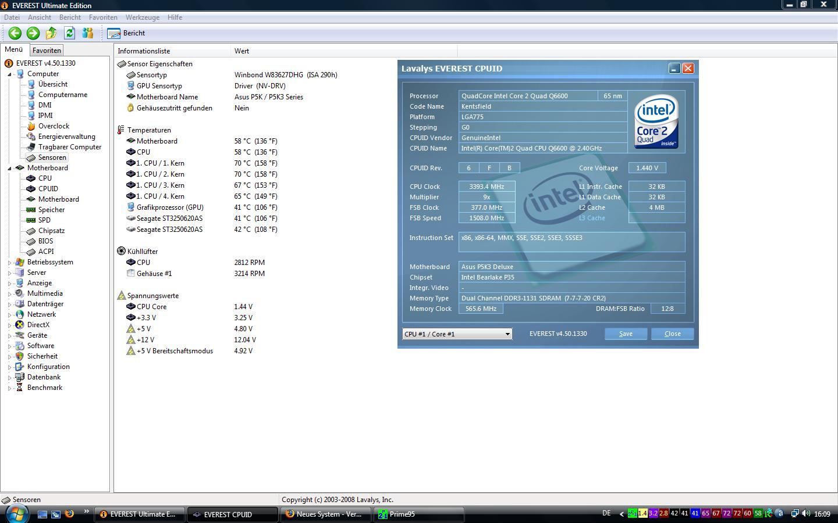Open the Datei menu

click(12, 17)
